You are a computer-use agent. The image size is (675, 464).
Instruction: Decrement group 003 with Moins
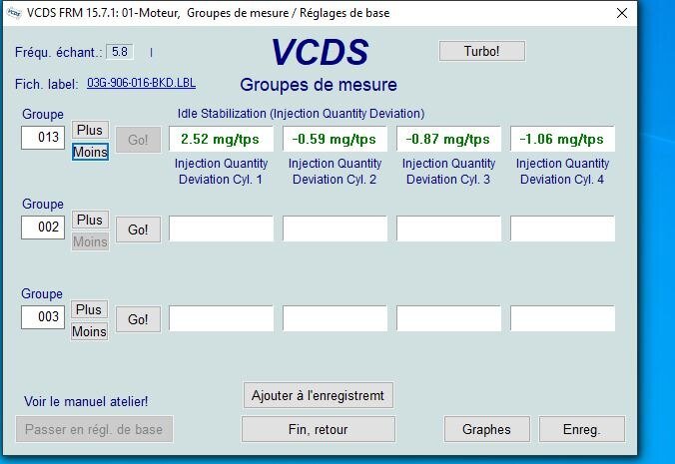89,331
